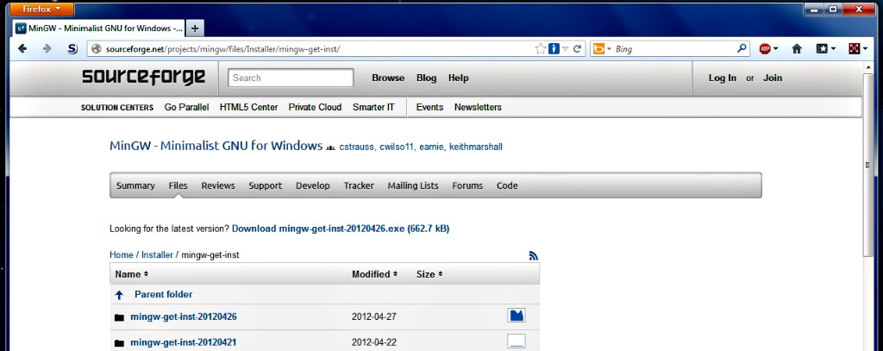The image size is (883, 351).
Task: Click the folder icon of mingw-get-inst-20120421
Action: coord(119,342)
